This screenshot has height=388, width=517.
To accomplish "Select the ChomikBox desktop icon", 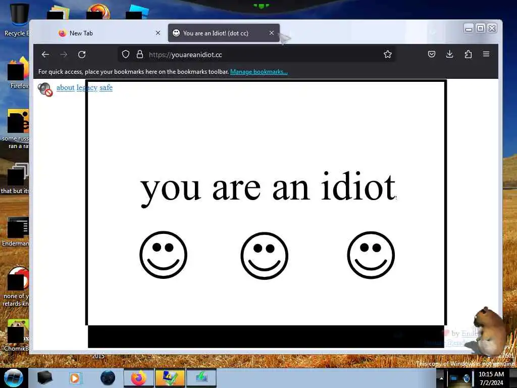I will click(x=17, y=335).
